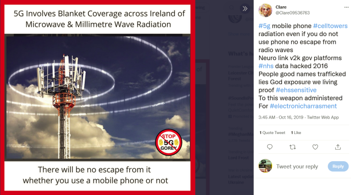Image resolution: width=351 pixels, height=195 pixels.
Task: Click the Stop 5G Gorey badge
Action: [169, 142]
